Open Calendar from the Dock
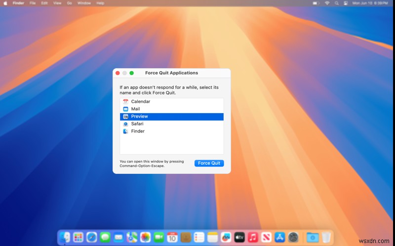This screenshot has width=395, height=246. (172, 238)
